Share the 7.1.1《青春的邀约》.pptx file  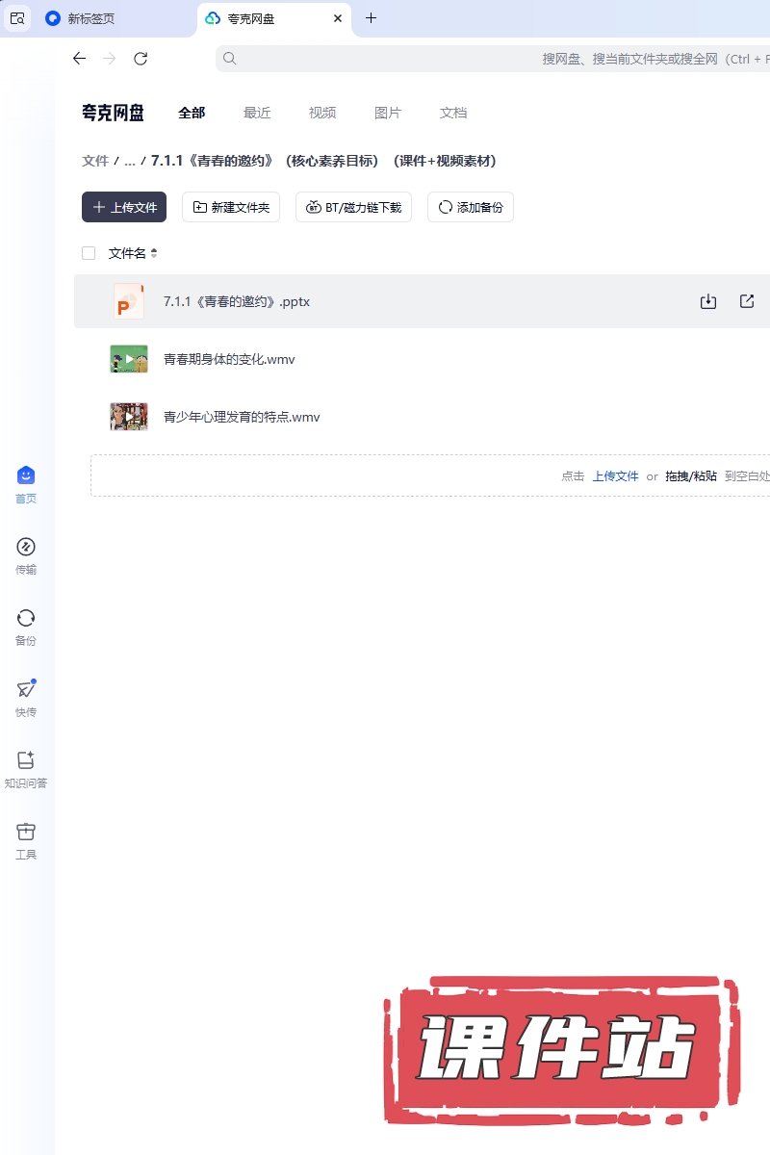[x=747, y=301]
